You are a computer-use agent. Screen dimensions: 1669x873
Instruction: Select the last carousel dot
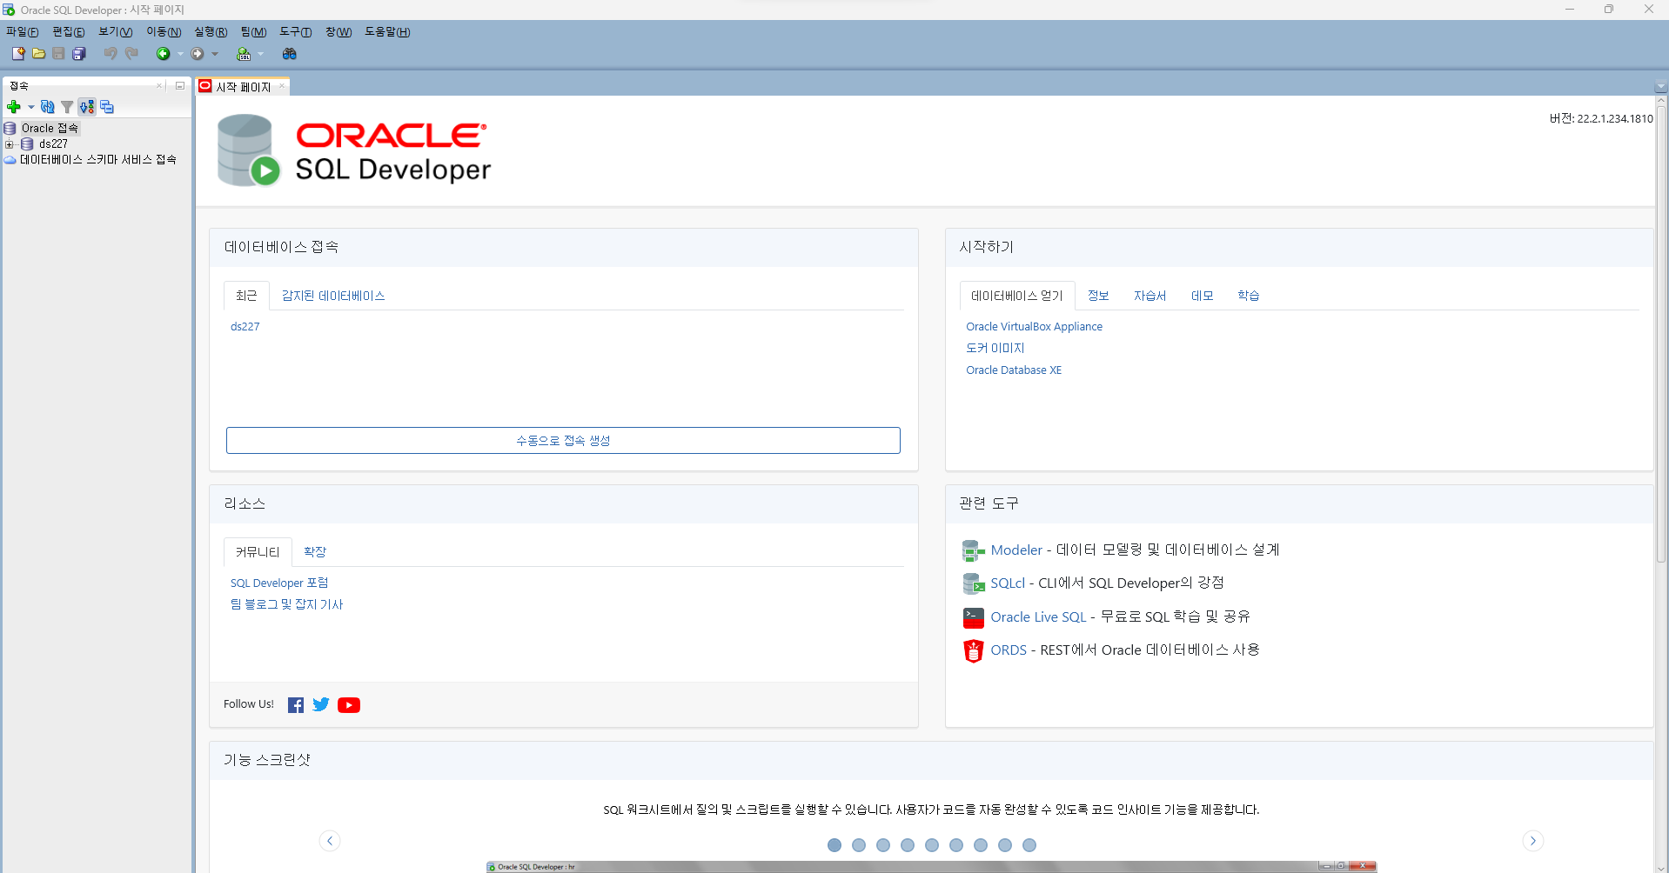tap(1029, 845)
